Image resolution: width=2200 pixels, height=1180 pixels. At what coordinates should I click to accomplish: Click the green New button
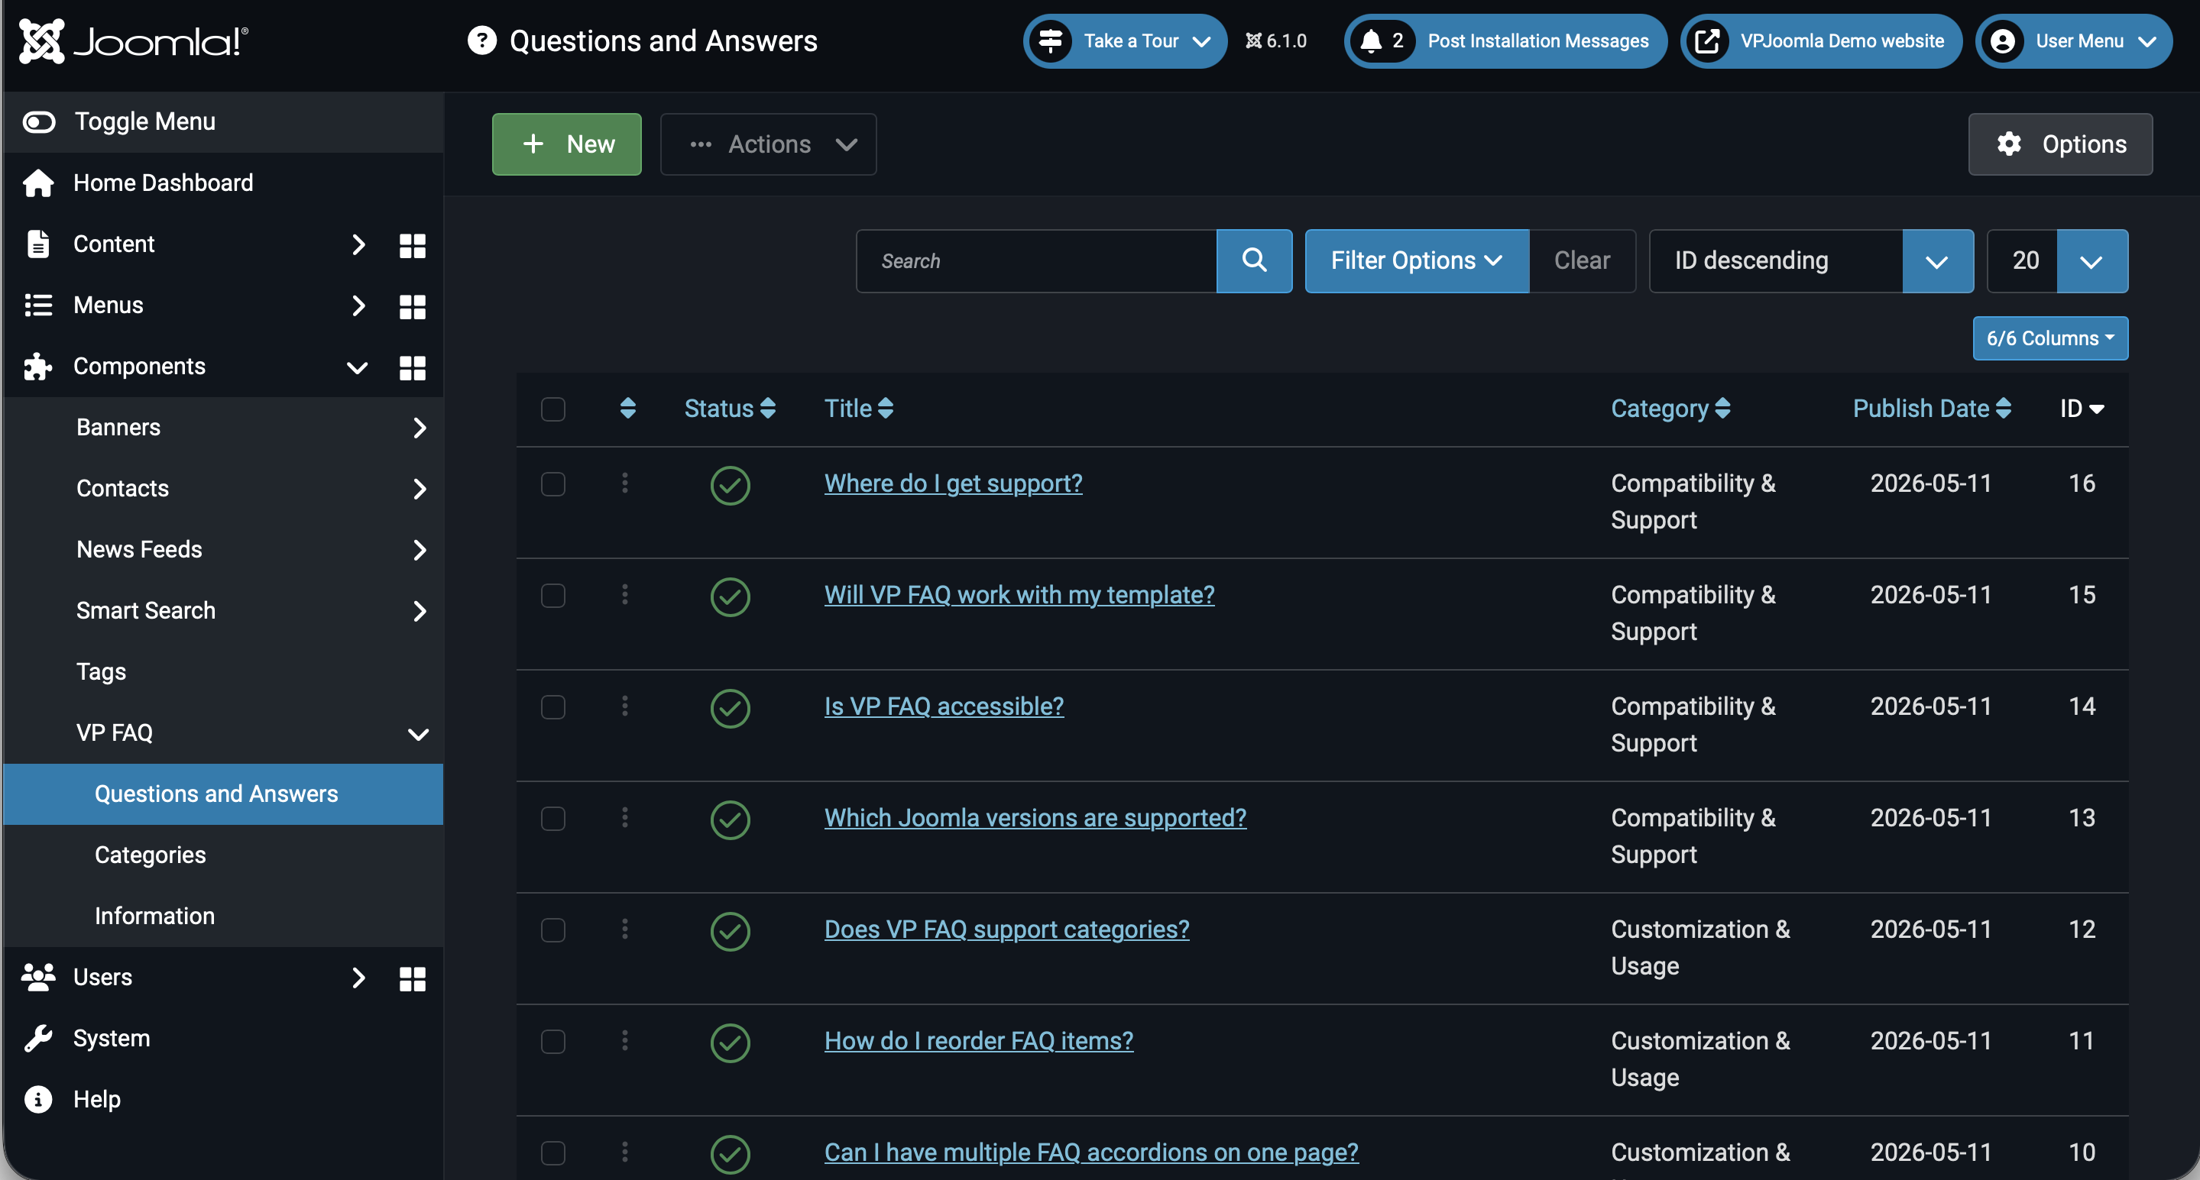coord(566,144)
